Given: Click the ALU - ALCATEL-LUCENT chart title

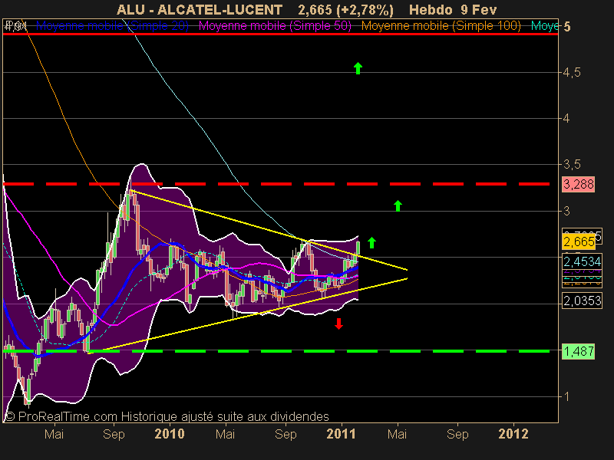Looking at the screenshot, I should (200, 10).
